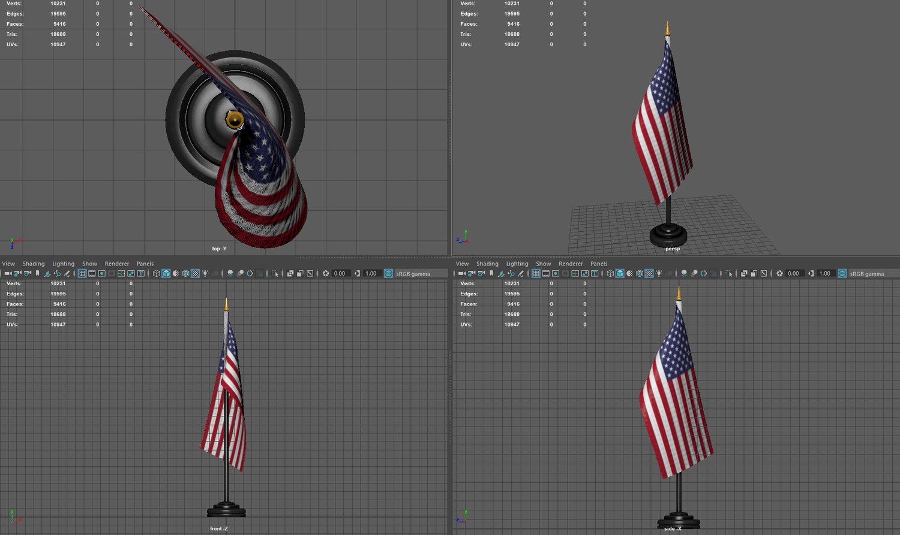Toggle Grid display in front view toolbar
900x535 pixels.
[x=82, y=273]
